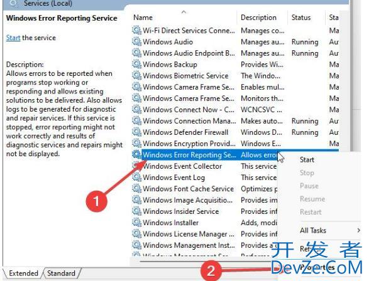The image size is (369, 281).
Task: Click the Windows Audio service gear icon
Action: [x=136, y=41]
